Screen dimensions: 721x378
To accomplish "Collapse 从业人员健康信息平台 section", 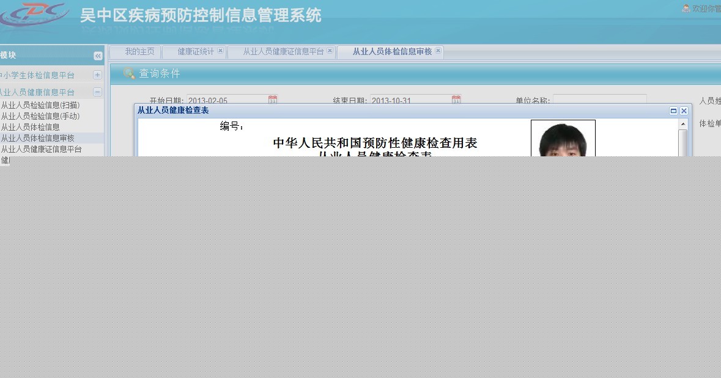I will (x=97, y=92).
